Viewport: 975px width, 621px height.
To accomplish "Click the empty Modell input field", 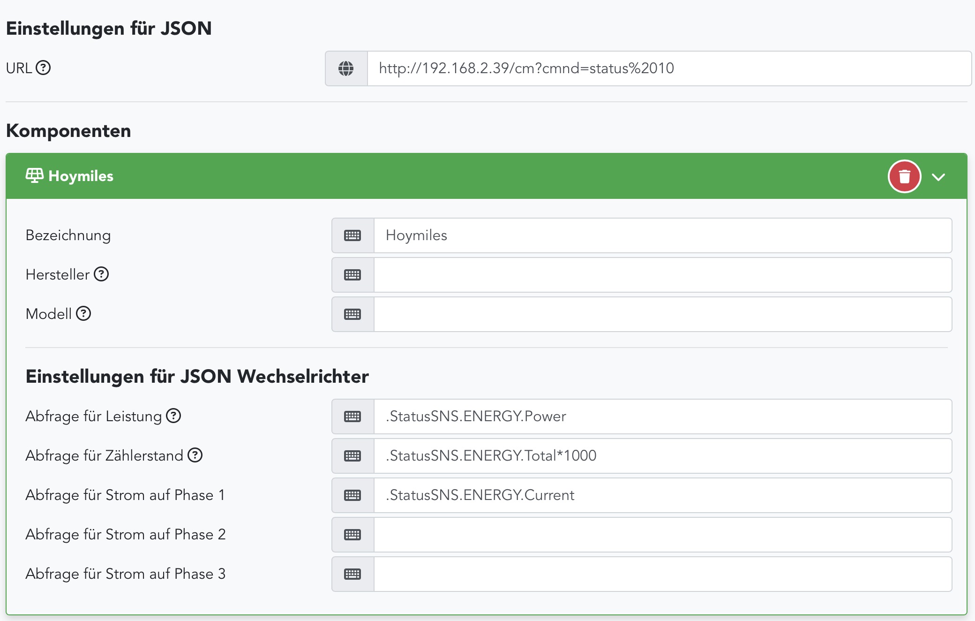I will pyautogui.click(x=662, y=314).
